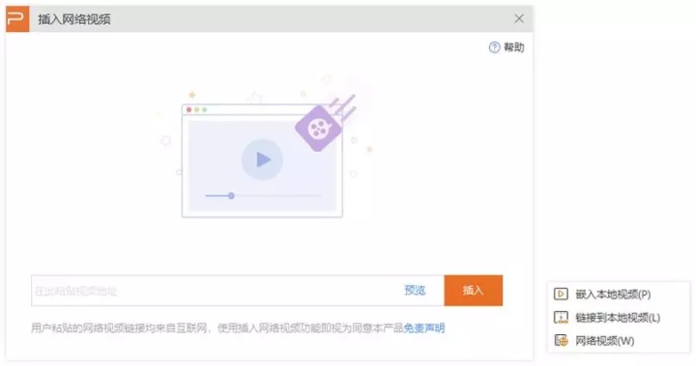Close the 插入网络视频 dialog
Image resolution: width=696 pixels, height=366 pixels.
pos(519,18)
